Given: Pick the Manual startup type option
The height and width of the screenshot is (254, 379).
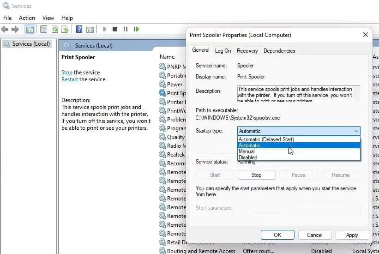Looking at the screenshot, I should pyautogui.click(x=247, y=151).
